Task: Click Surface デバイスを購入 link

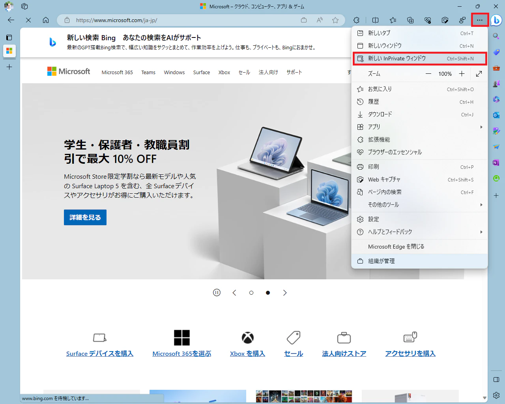Action: [100, 353]
